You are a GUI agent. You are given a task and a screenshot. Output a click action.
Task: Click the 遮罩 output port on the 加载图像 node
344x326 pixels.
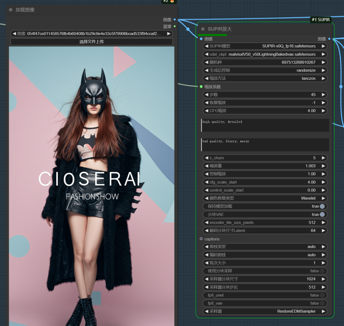coord(175,26)
